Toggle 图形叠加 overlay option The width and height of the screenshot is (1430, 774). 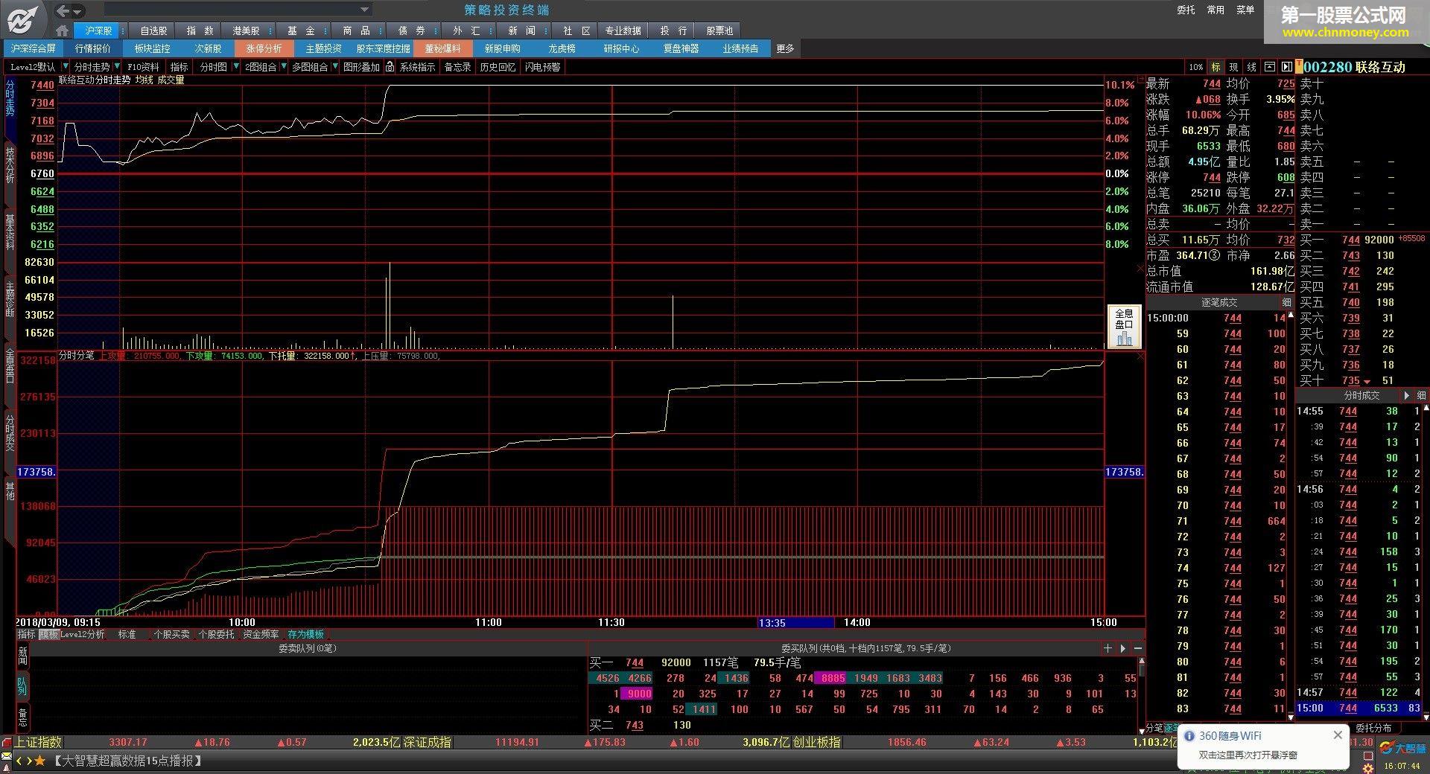coord(361,67)
